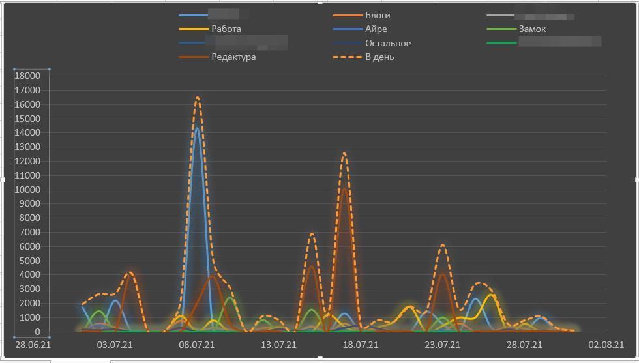Click the 28.06.21 date axis label
The width and height of the screenshot is (639, 363).
coord(33,345)
